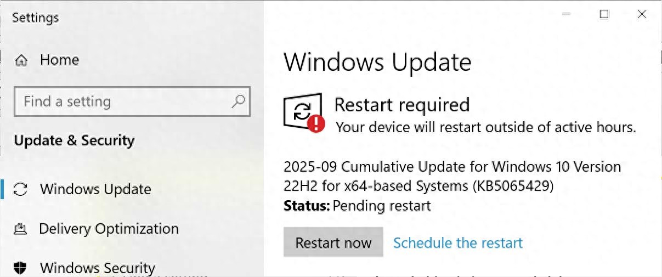Image resolution: width=662 pixels, height=277 pixels.
Task: Open the Schedule the restart link
Action: [458, 243]
